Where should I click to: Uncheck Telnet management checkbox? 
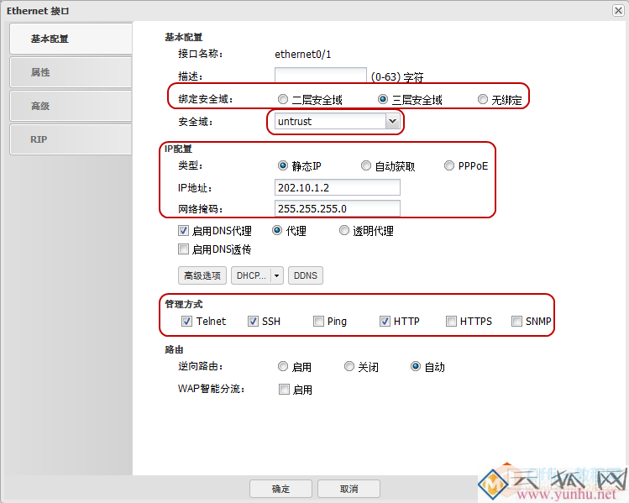tap(186, 322)
